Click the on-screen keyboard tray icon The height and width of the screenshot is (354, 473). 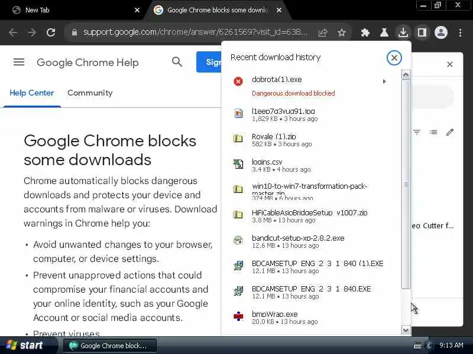coord(417,346)
